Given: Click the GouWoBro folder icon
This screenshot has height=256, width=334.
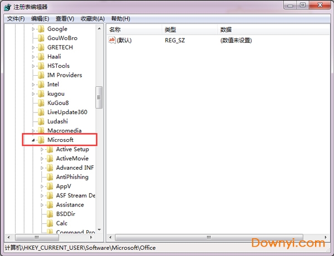Looking at the screenshot, I should (41, 38).
